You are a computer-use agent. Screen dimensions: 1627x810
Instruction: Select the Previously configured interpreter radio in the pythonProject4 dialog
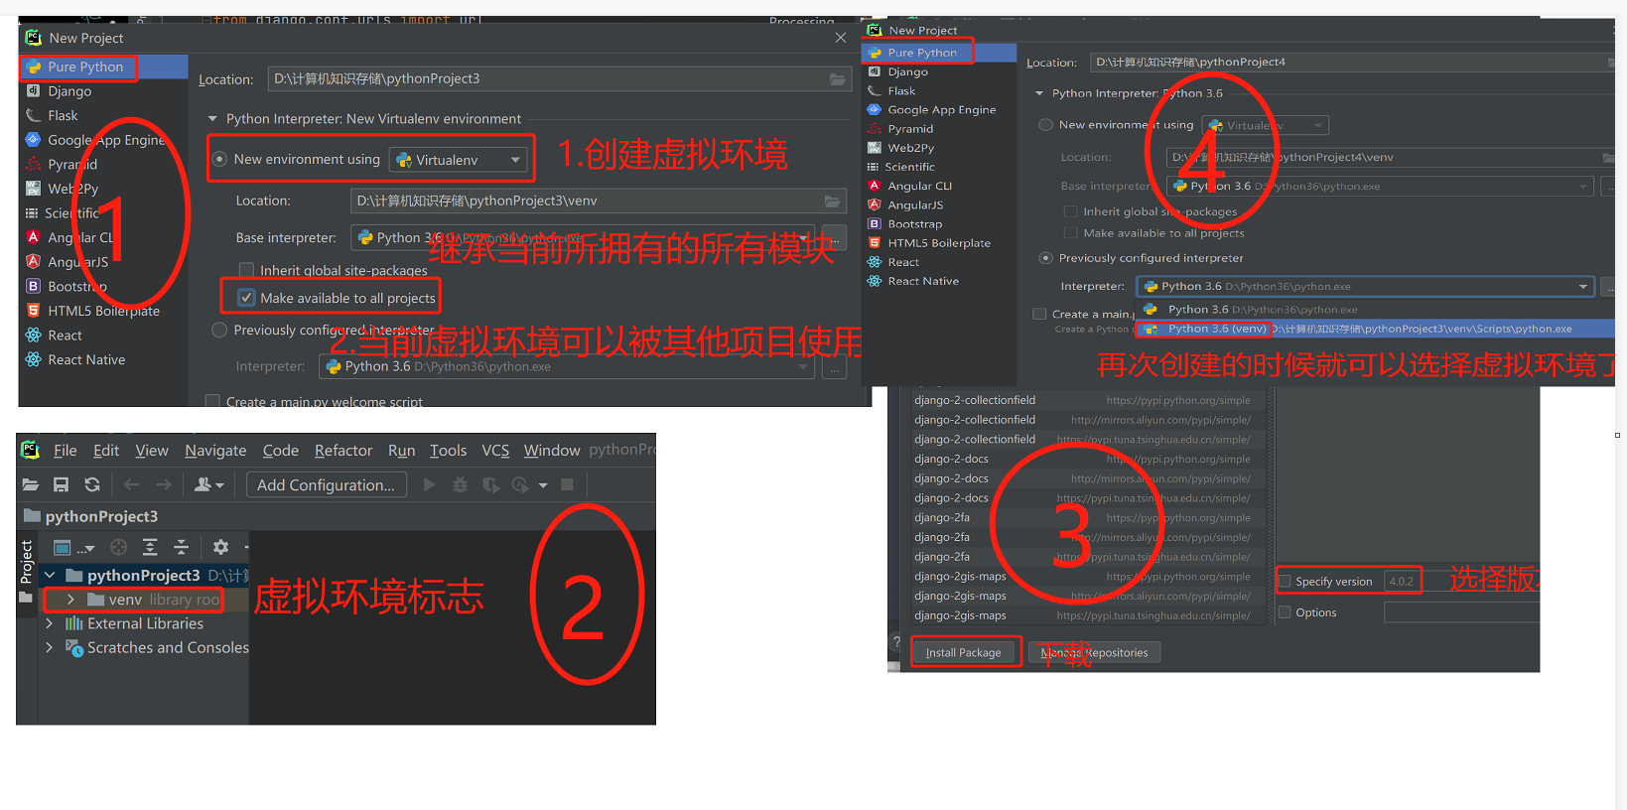click(1045, 258)
